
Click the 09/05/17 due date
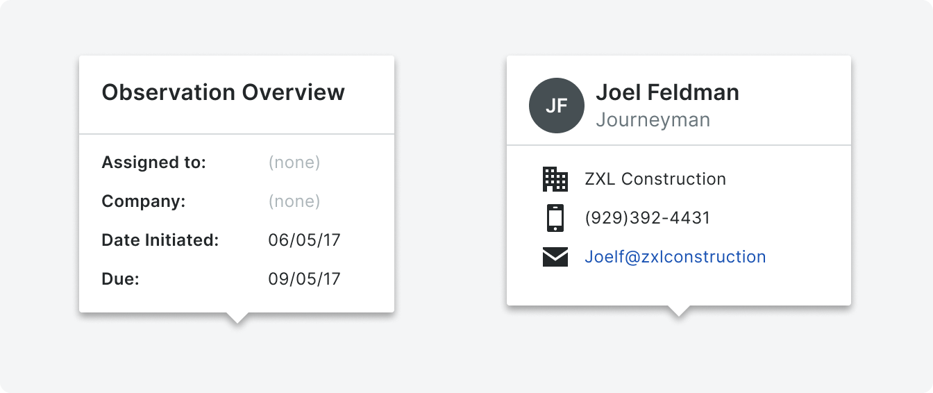[305, 279]
